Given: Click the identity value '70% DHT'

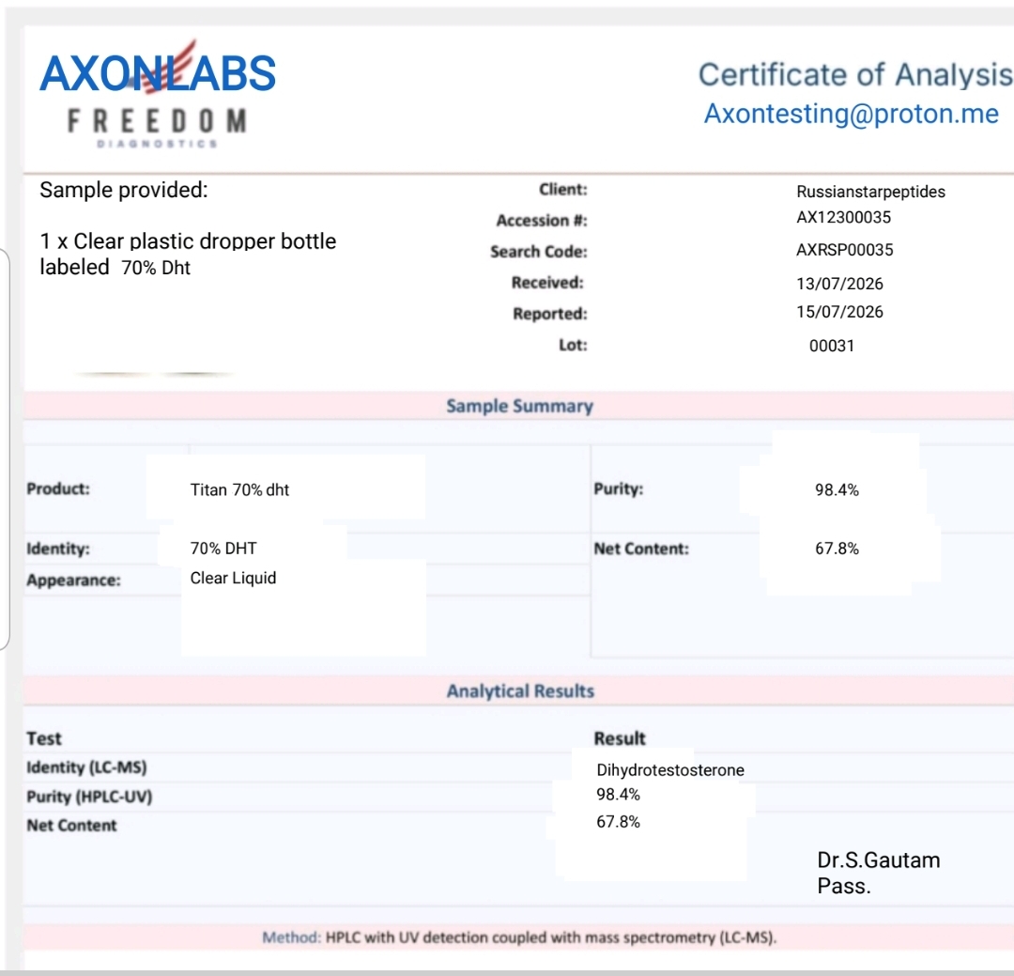Looking at the screenshot, I should click(x=223, y=549).
